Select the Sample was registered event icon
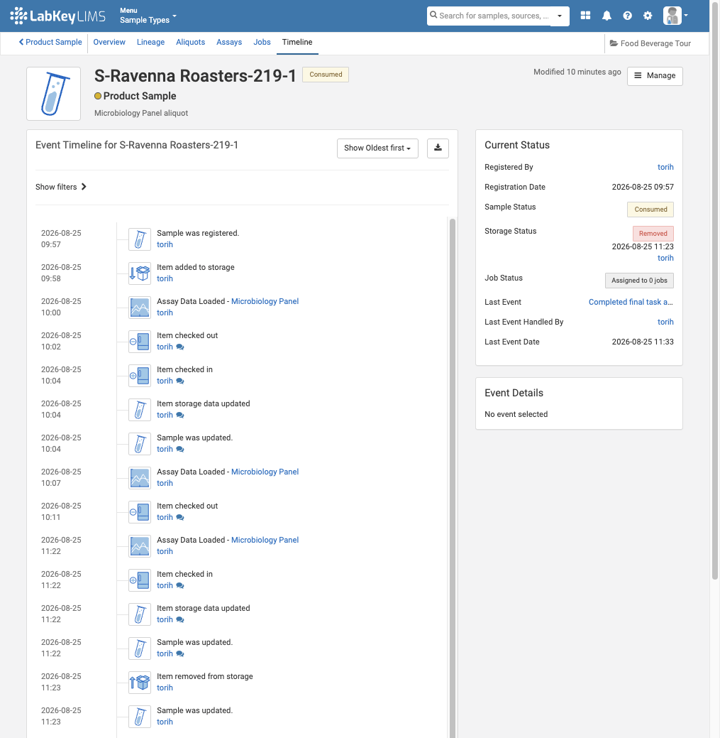 [x=140, y=239]
